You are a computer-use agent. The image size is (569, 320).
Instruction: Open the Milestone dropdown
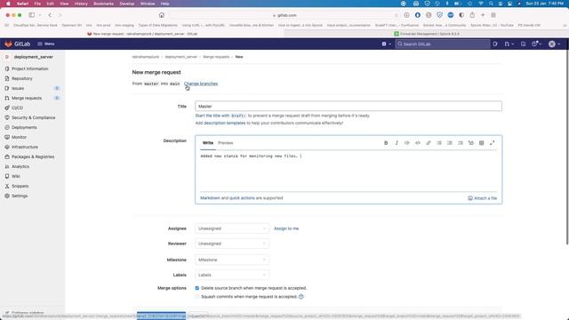(232, 260)
